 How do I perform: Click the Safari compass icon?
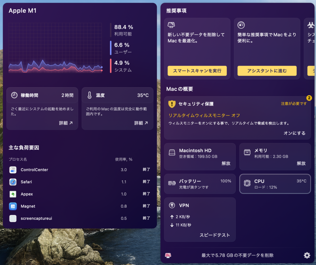click(13, 182)
